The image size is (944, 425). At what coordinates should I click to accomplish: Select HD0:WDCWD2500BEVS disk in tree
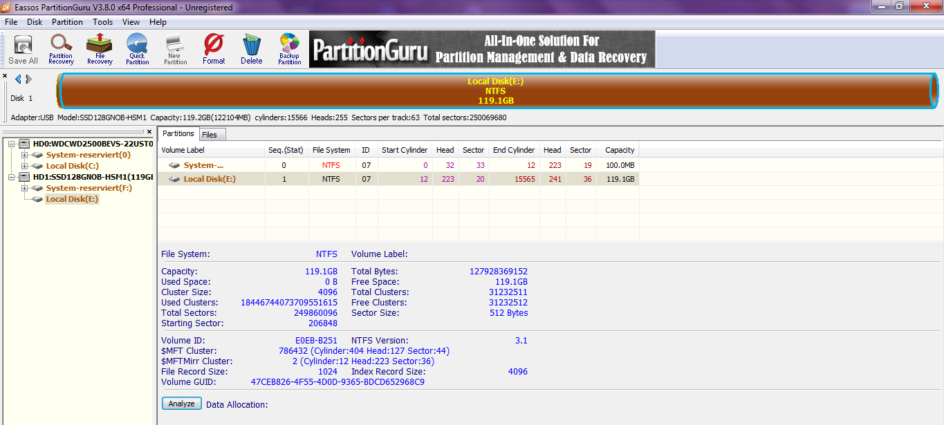[x=92, y=144]
